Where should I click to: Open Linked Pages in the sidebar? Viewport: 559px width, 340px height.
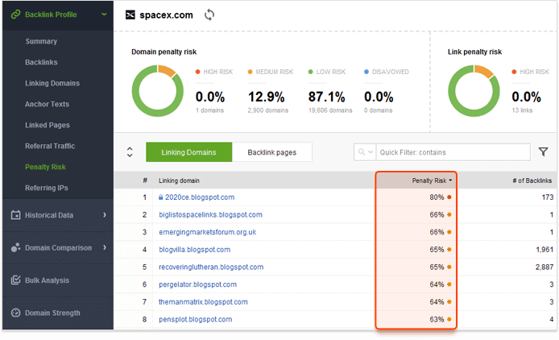(48, 125)
